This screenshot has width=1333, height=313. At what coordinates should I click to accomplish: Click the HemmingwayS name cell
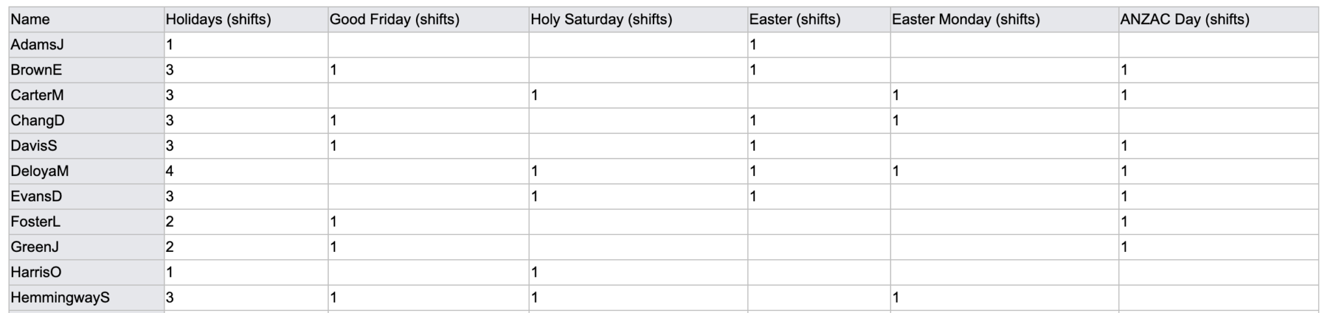click(x=85, y=298)
